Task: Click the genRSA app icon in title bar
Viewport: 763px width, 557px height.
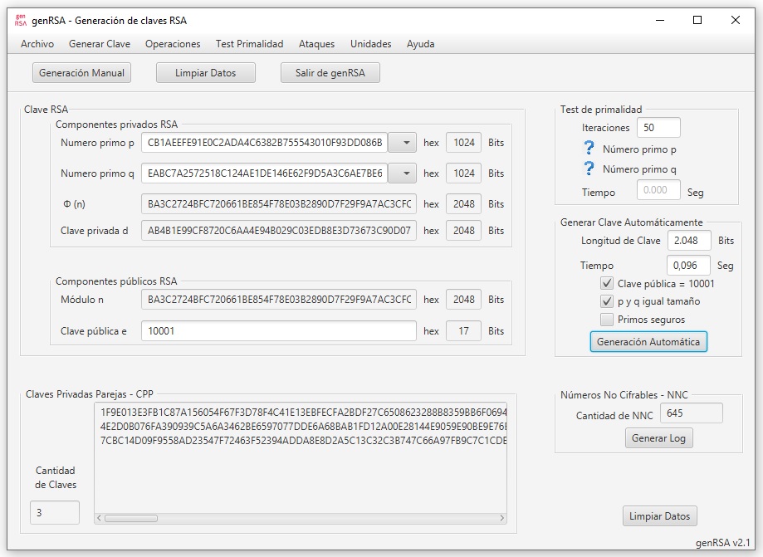Action: pyautogui.click(x=20, y=21)
